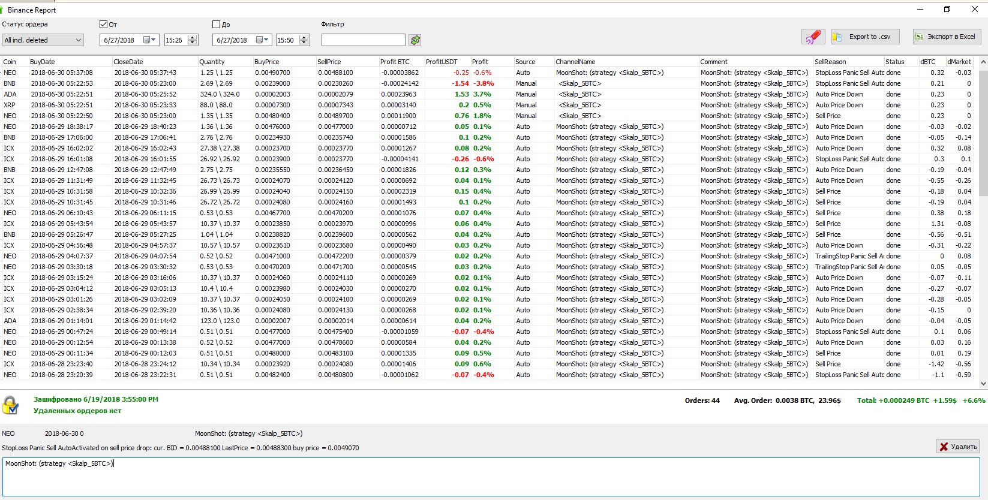Click the 15:26 start time stepper
The width and height of the screenshot is (988, 500).
[x=192, y=40]
